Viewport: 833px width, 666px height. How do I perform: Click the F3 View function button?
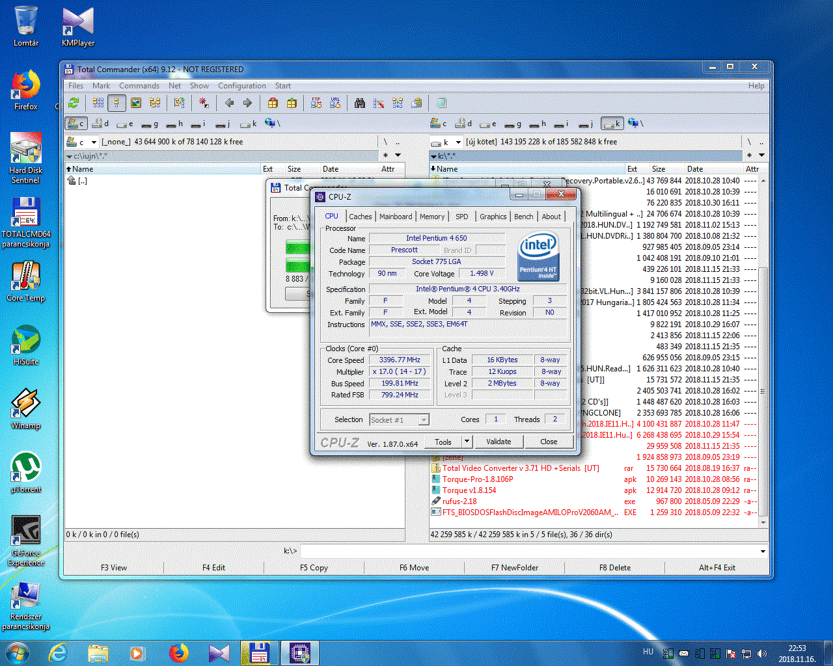[114, 568]
